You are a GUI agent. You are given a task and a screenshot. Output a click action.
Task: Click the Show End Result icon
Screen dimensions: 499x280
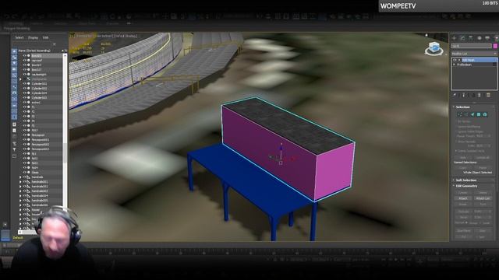464,95
